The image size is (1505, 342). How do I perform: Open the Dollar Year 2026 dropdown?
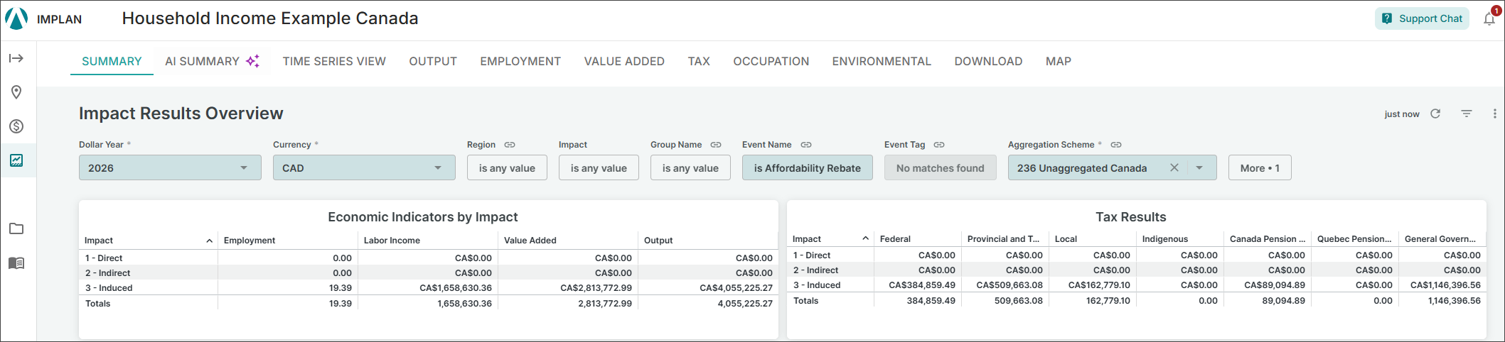pyautogui.click(x=170, y=168)
